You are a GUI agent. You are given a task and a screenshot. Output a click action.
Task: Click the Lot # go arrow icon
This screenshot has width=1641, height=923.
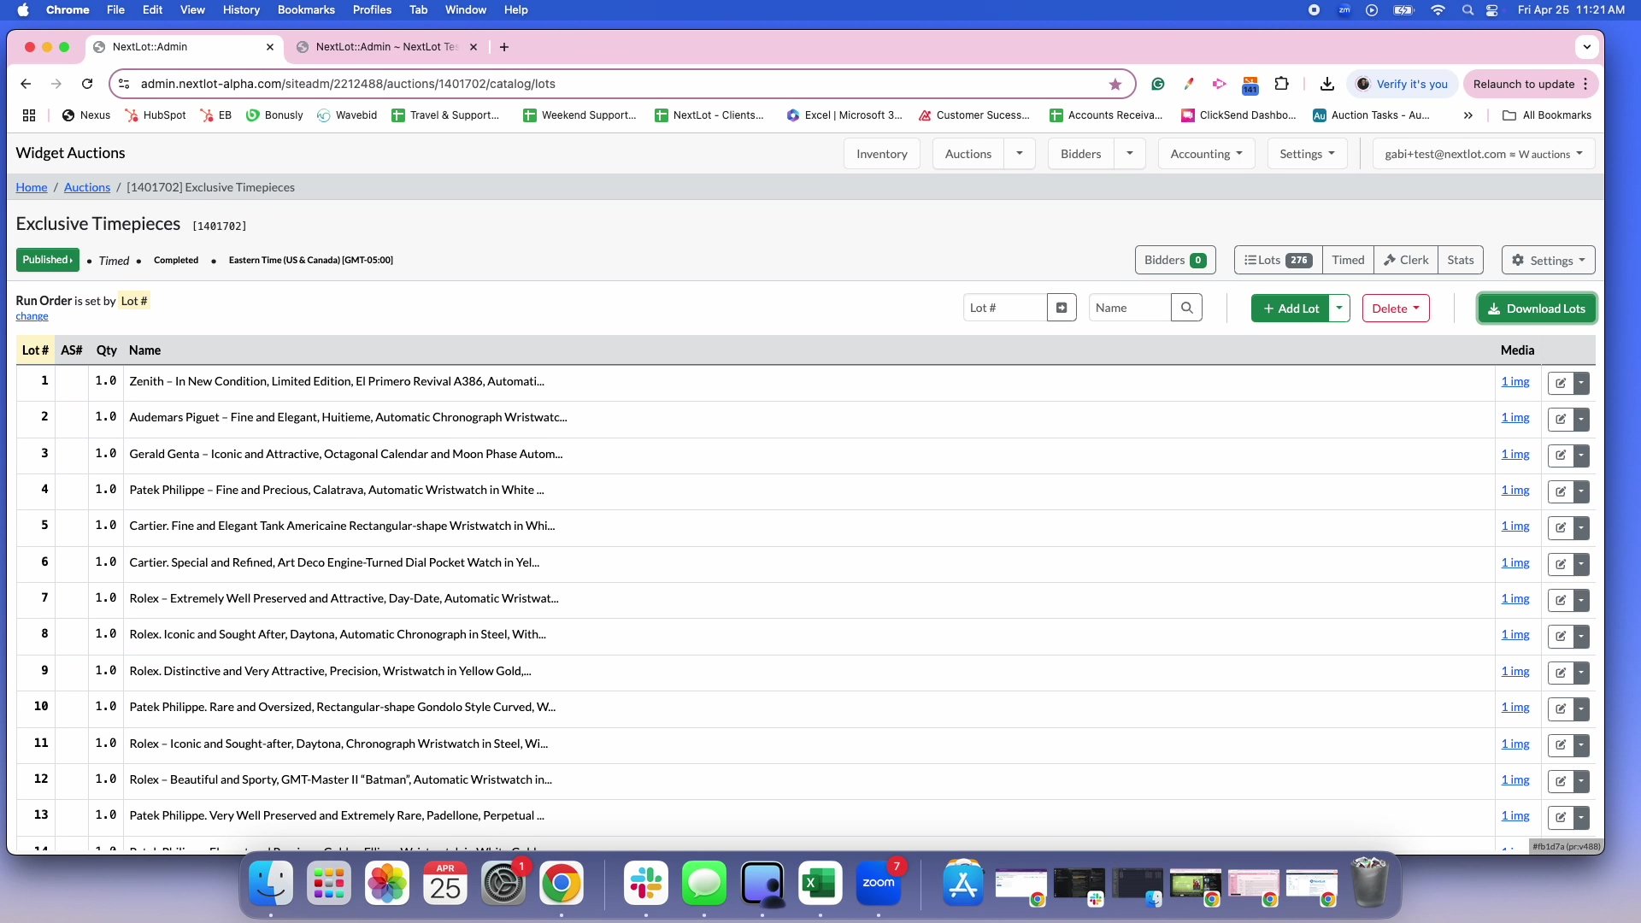[1062, 308]
